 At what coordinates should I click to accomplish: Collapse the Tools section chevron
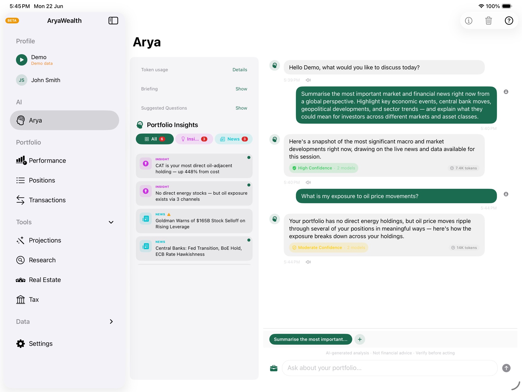pyautogui.click(x=111, y=222)
